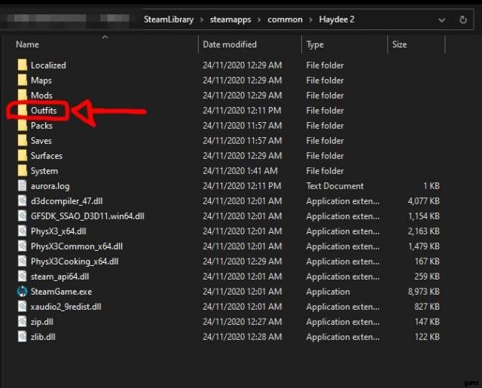The image size is (482, 388).
Task: Select the Localized folder icon
Action: (22, 66)
